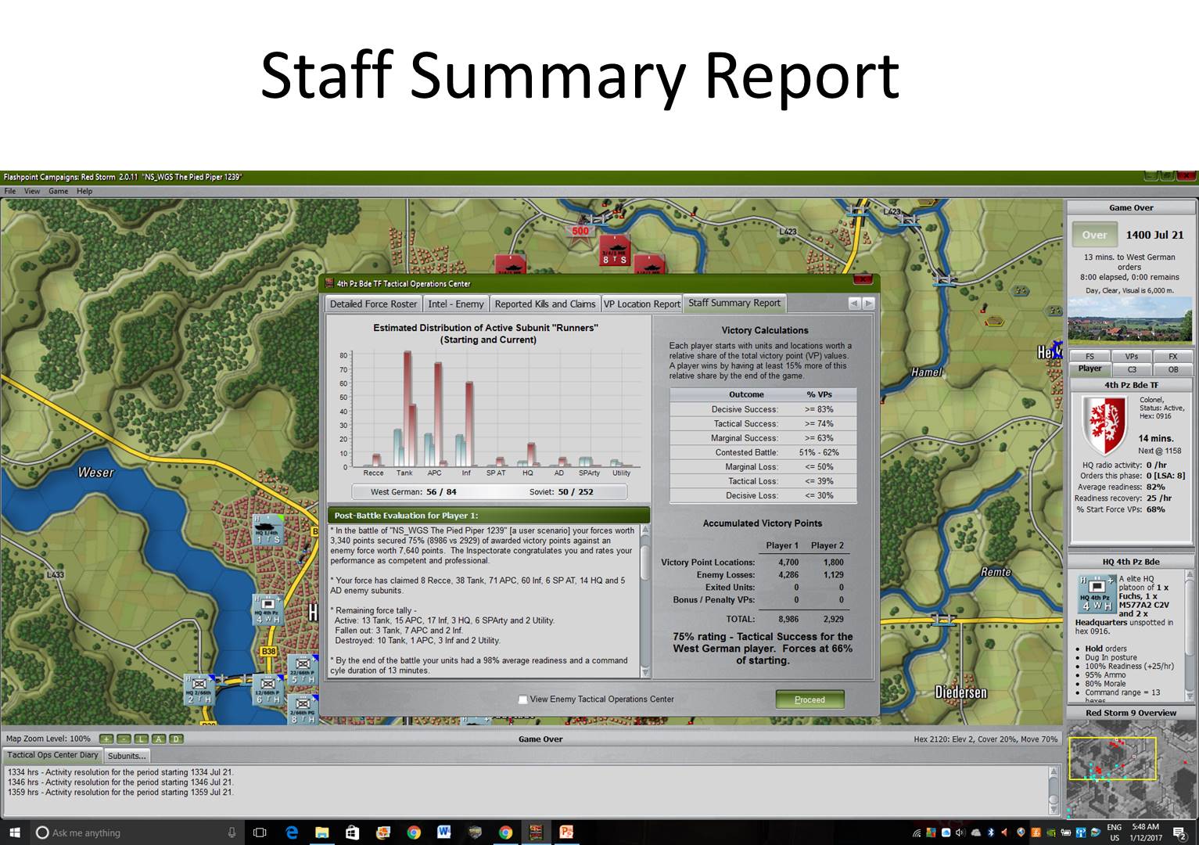Open the Subunits... tab

[127, 756]
